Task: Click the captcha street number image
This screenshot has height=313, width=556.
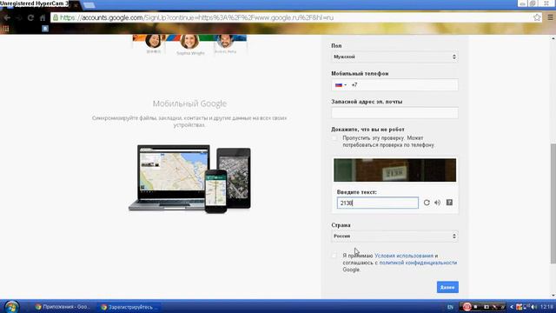Action: (394, 170)
